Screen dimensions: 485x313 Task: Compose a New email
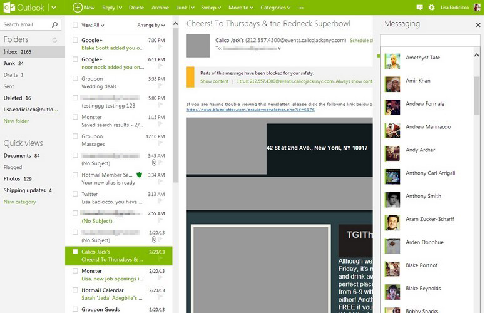(84, 8)
